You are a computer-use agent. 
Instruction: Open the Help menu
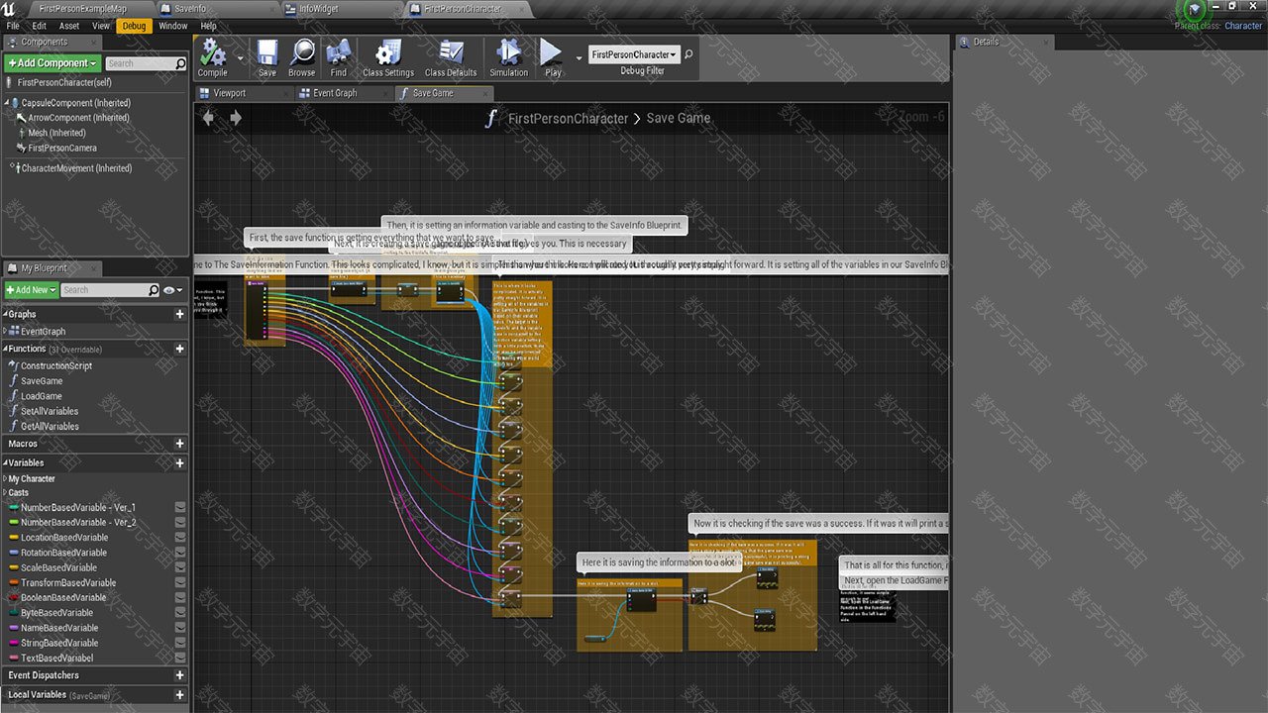[x=208, y=26]
